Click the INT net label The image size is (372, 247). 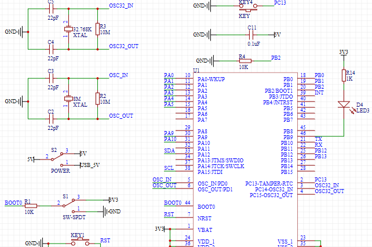[x=319, y=93]
